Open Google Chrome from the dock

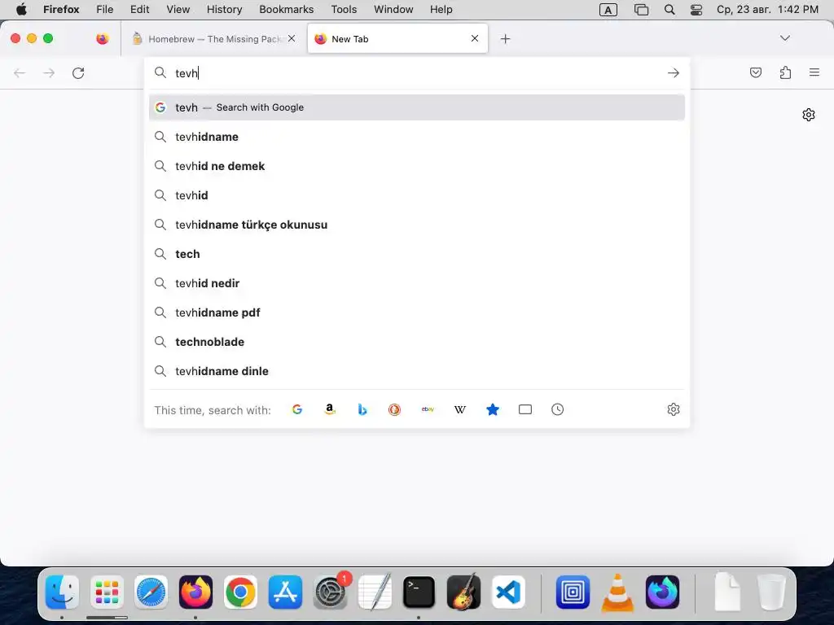[x=240, y=592]
